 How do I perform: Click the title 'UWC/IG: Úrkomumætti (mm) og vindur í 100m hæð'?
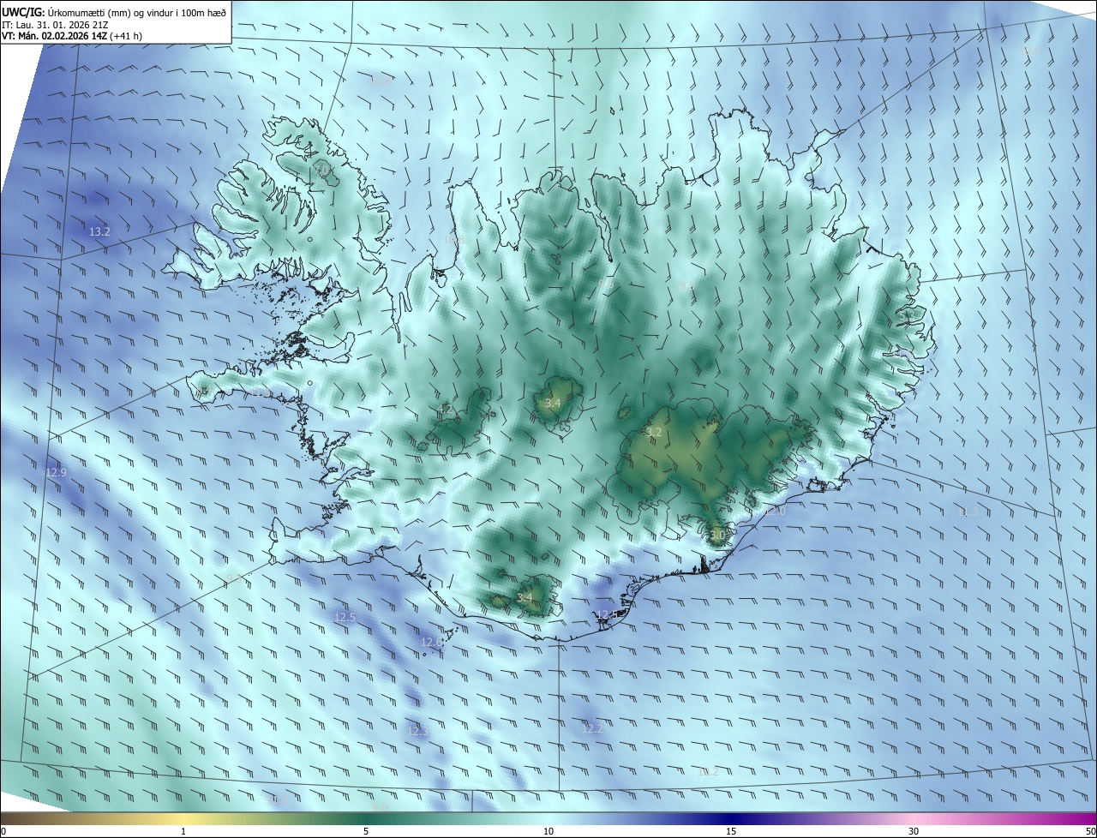click(114, 12)
